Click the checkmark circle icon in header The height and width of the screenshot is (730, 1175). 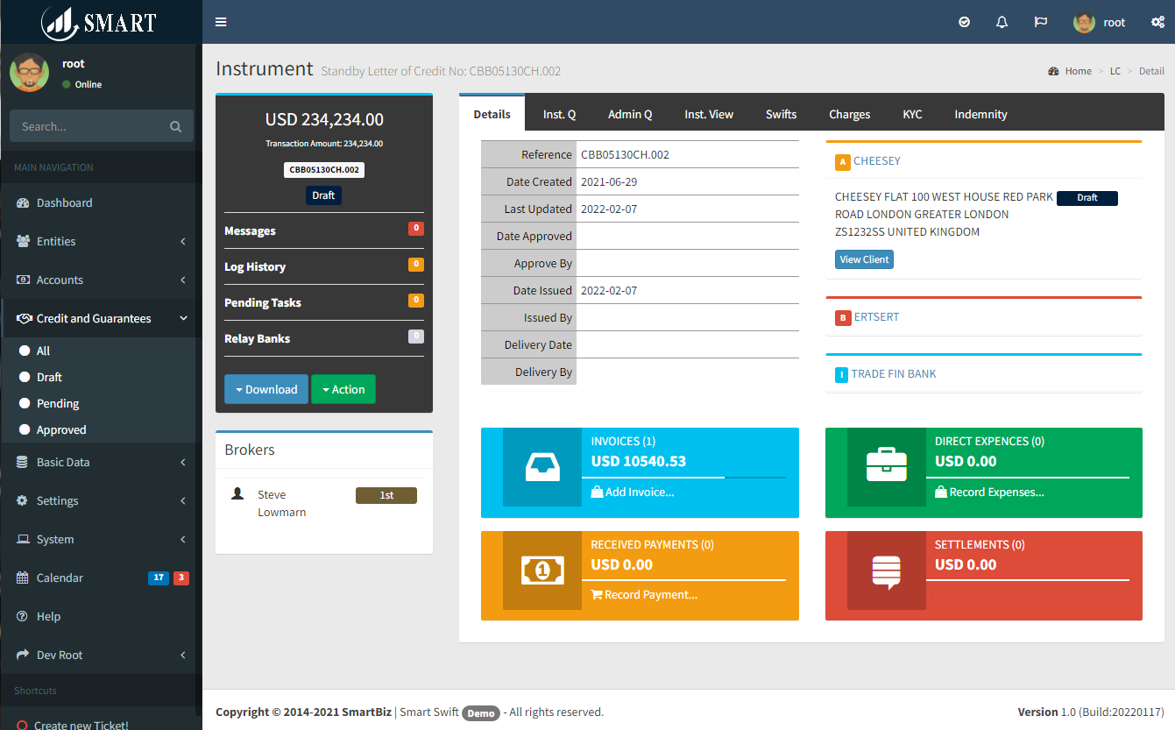(965, 22)
